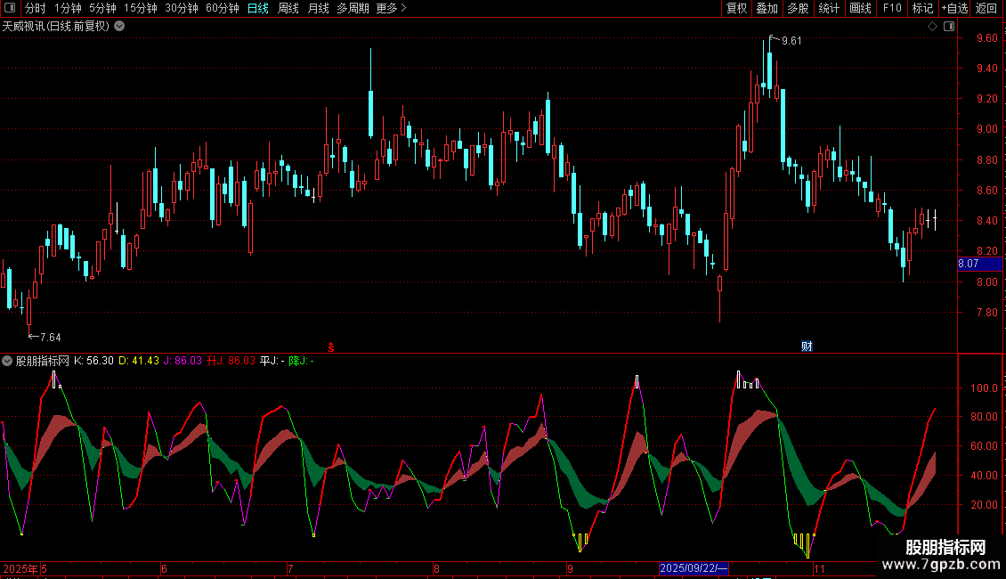The height and width of the screenshot is (579, 1006).
Task: Open F10 company information
Action: [892, 8]
